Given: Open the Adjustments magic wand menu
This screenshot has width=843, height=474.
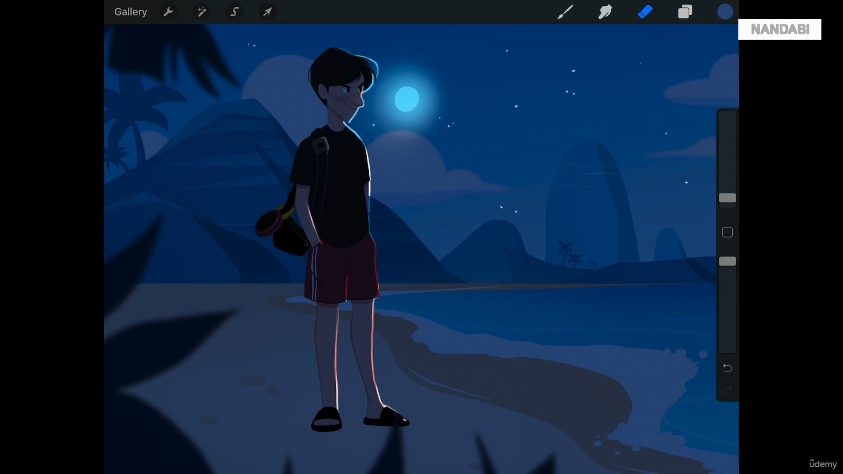Looking at the screenshot, I should (202, 12).
